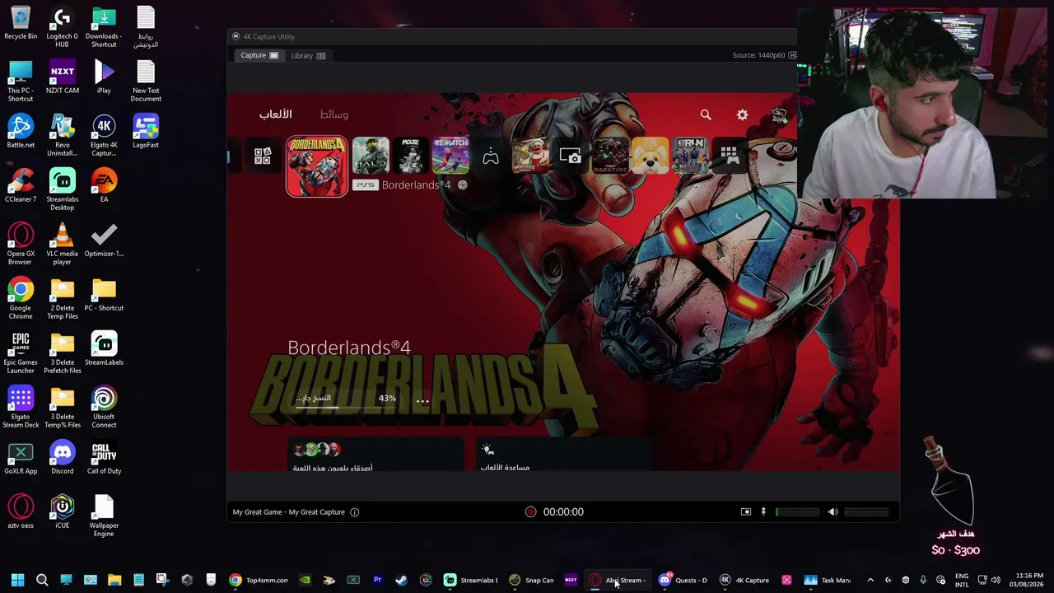Open the iCUE desktop icon

pos(62,512)
